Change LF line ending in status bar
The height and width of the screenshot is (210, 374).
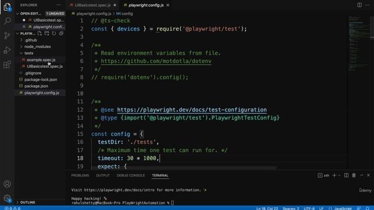click(321, 208)
